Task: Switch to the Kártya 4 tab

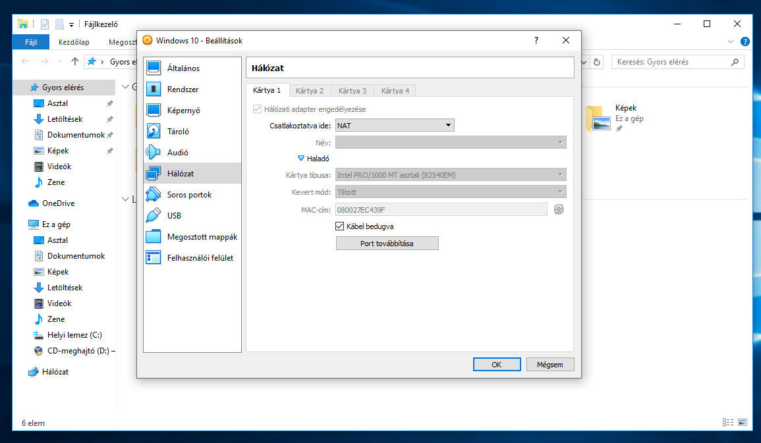Action: [x=395, y=91]
